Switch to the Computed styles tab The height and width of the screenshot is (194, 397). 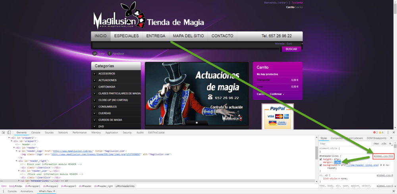(337, 138)
